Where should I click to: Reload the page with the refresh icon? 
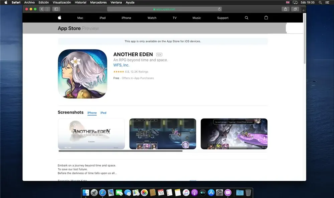(219, 9)
